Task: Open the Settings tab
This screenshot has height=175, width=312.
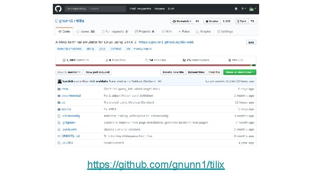Action: (225, 32)
